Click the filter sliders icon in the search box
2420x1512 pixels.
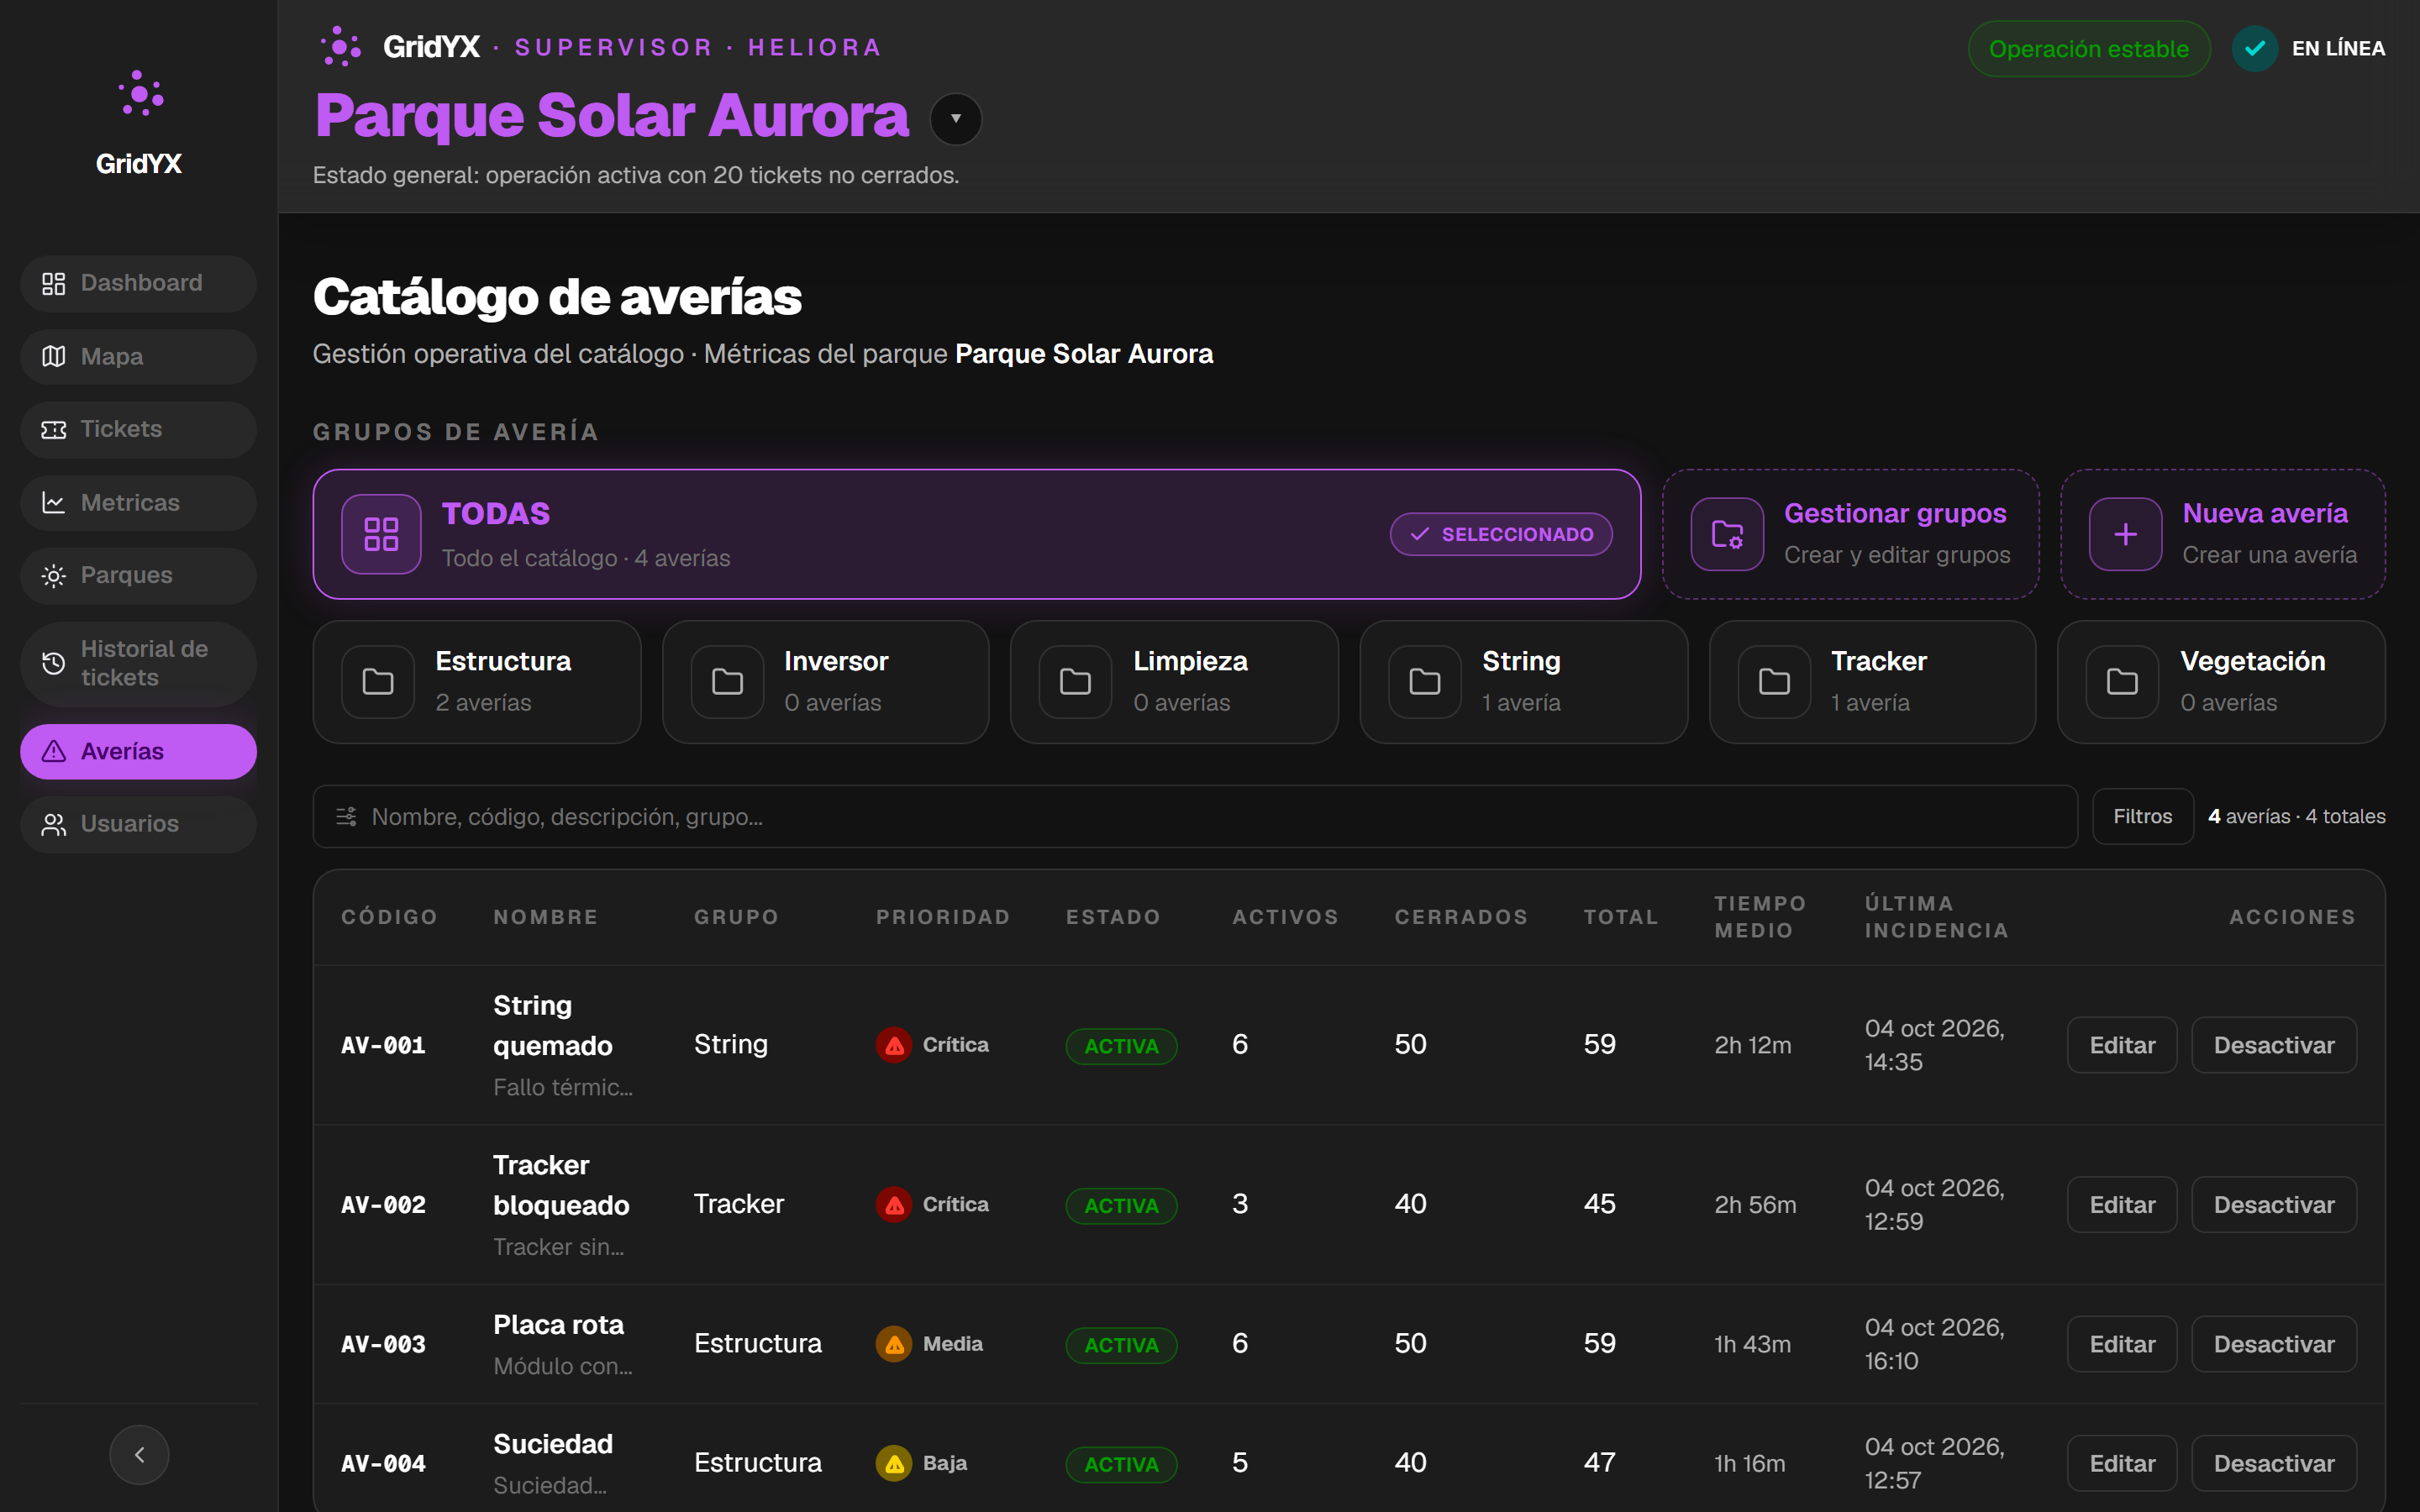pos(346,817)
